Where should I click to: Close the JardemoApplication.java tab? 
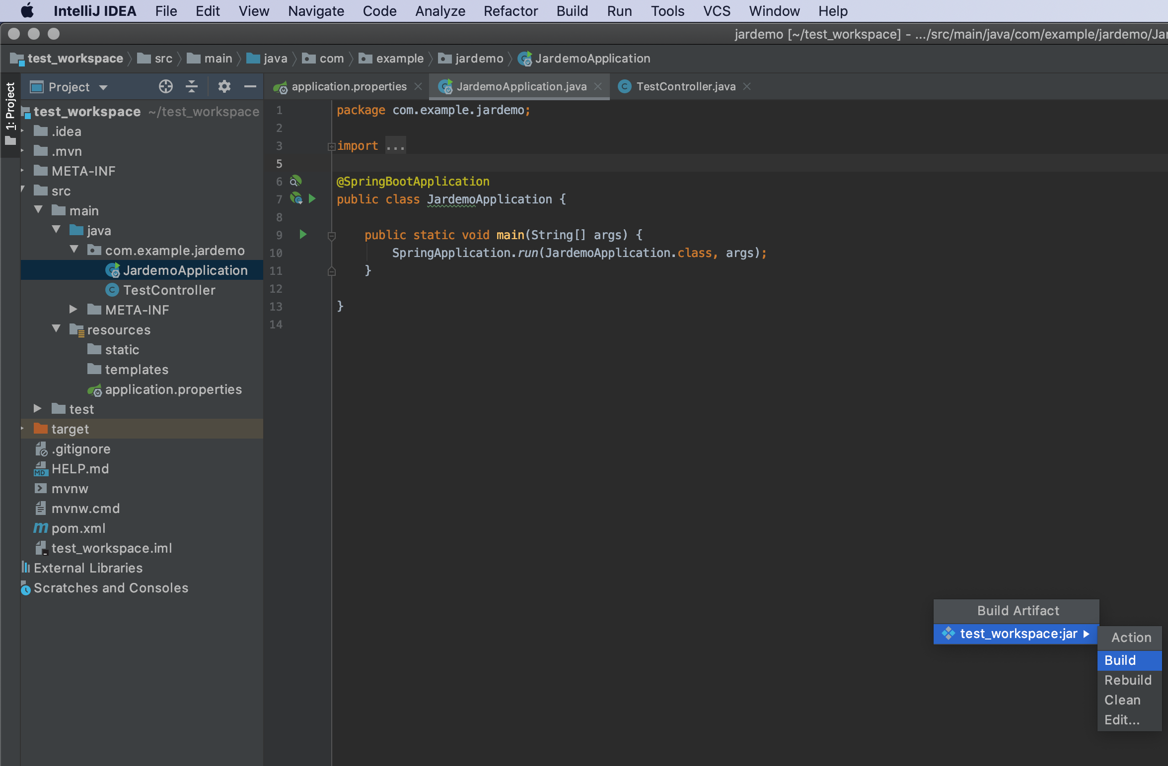point(598,87)
